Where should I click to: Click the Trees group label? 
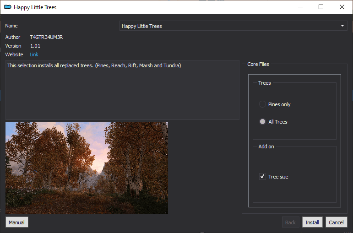coord(265,83)
